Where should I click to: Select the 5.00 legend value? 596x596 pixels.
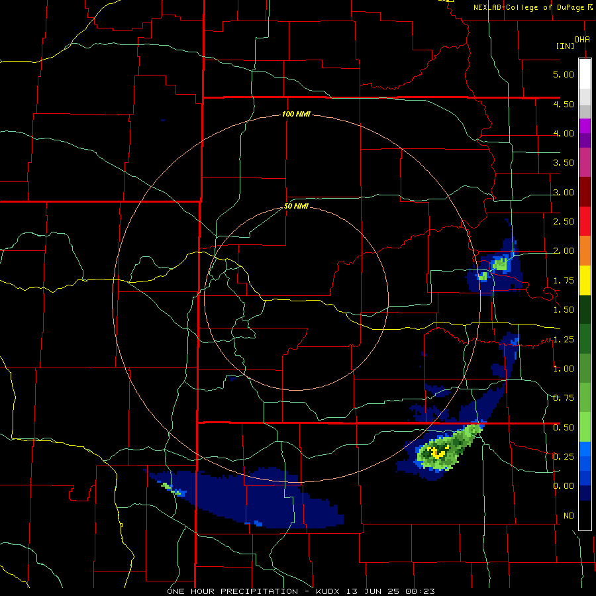click(x=564, y=74)
